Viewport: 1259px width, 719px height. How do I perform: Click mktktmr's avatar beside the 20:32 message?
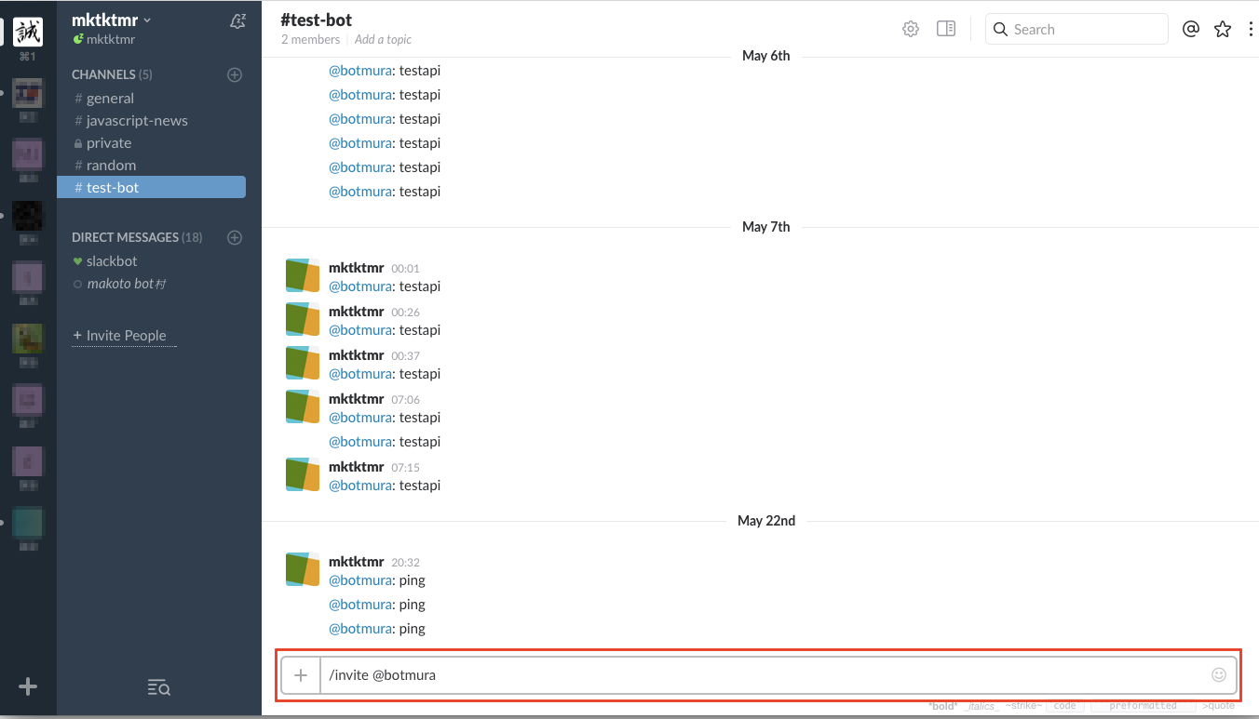tap(303, 569)
